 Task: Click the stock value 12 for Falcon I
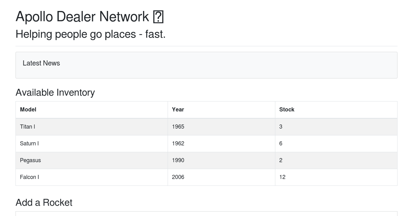tap(336, 177)
